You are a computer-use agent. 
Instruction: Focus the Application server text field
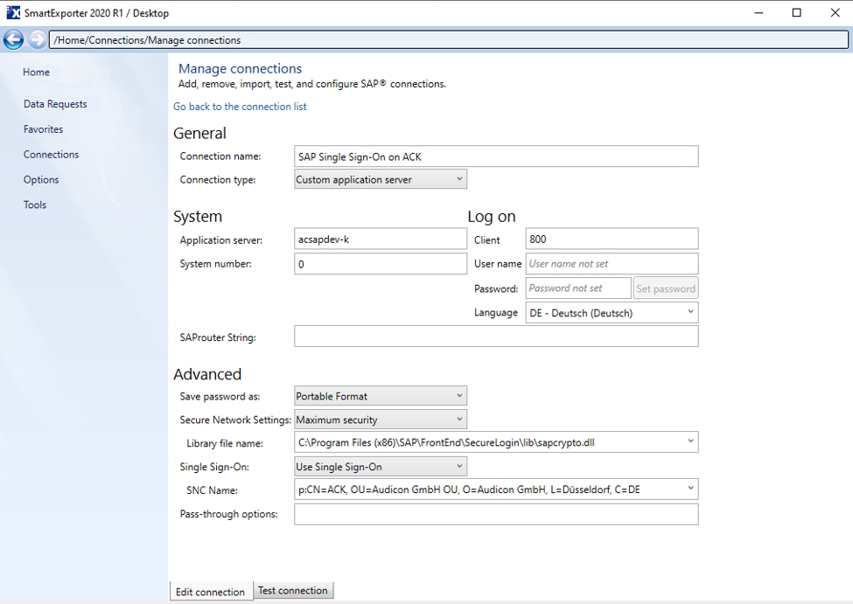[x=381, y=240]
